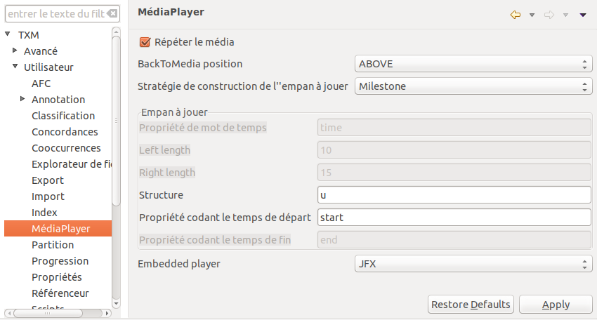Click the temps de départ input field

(453, 218)
